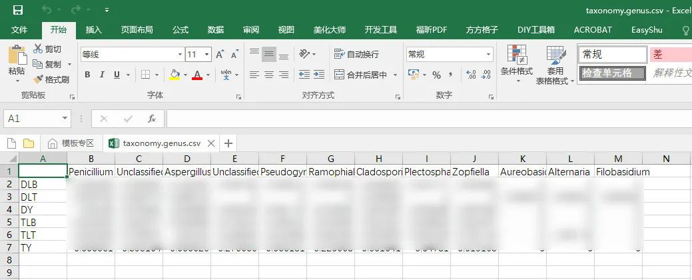Set middle vertical alignment
The height and width of the screenshot is (280, 692).
click(x=269, y=54)
